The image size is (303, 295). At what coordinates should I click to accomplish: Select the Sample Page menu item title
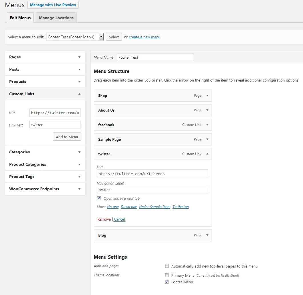click(x=110, y=139)
